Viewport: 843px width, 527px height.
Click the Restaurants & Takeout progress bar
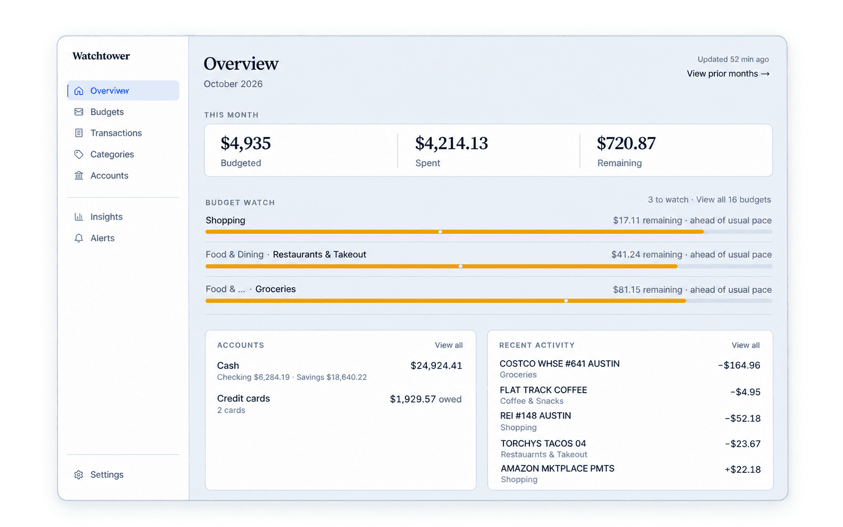488,266
